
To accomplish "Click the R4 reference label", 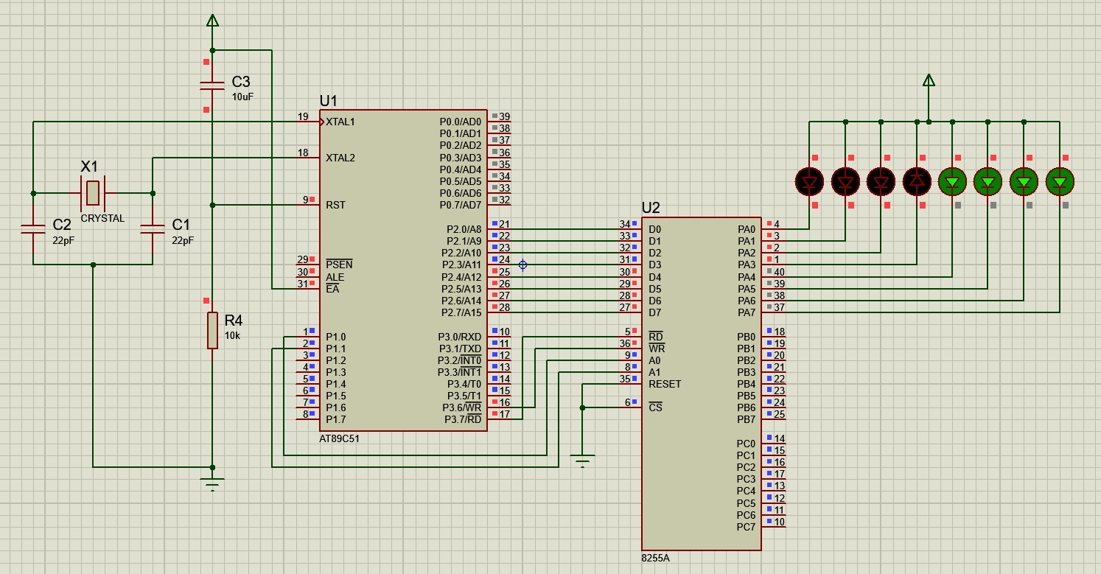I will pyautogui.click(x=233, y=321).
